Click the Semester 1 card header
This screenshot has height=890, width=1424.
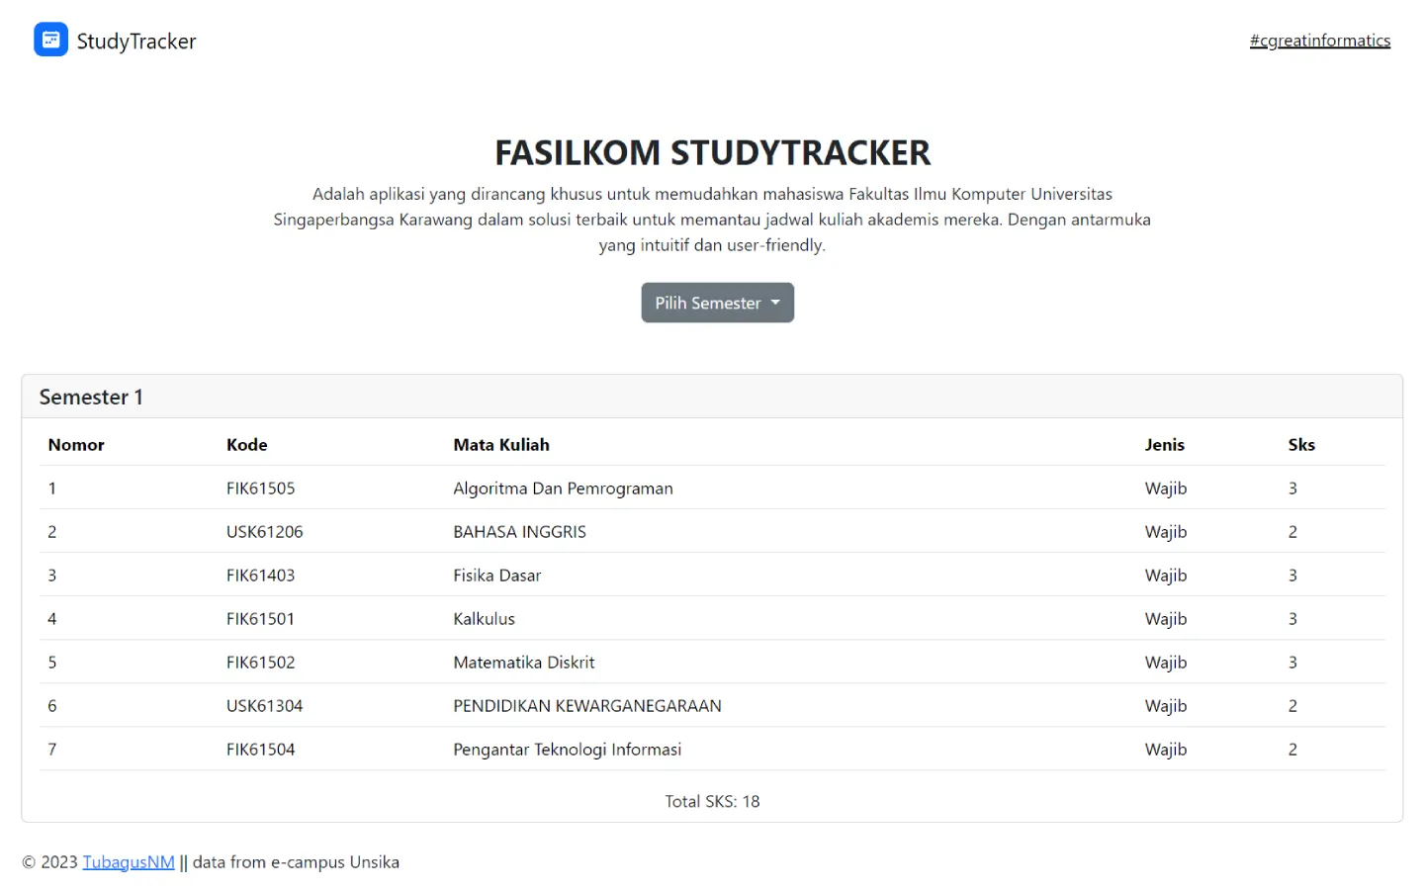pos(712,397)
